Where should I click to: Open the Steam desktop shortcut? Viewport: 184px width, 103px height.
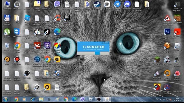97,5
